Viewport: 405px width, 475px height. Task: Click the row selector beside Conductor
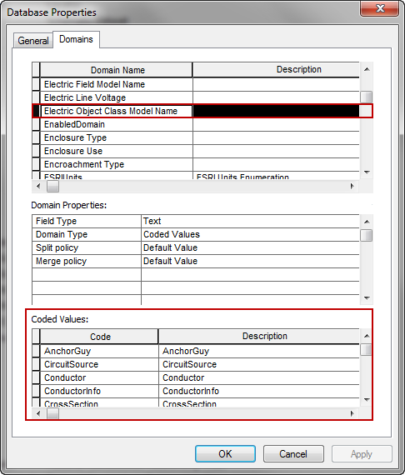point(36,377)
